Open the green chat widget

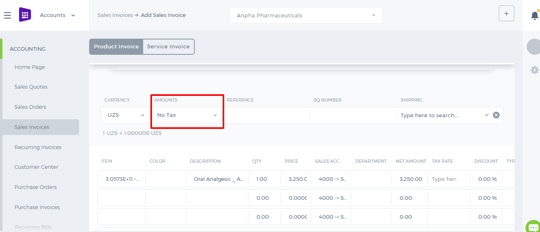pos(534,226)
